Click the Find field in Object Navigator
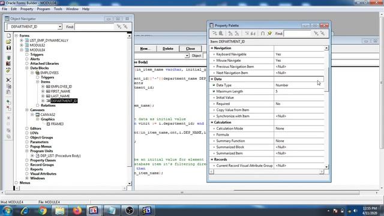The width and height of the screenshot is (384, 216). click(94, 26)
